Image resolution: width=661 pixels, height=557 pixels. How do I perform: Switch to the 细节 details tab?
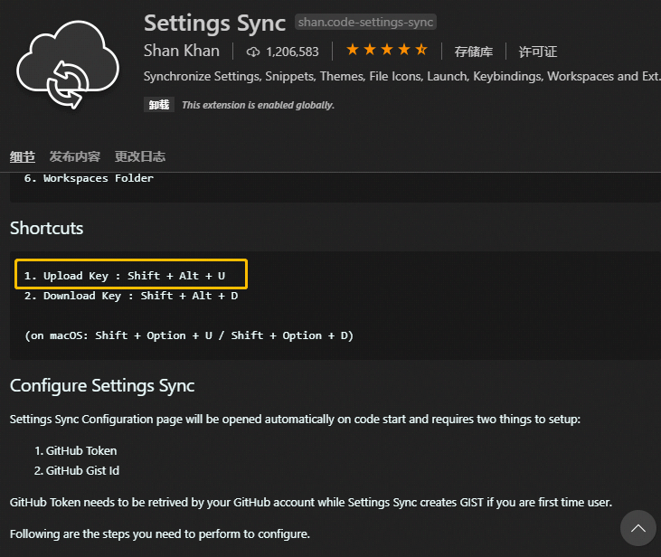pyautogui.click(x=23, y=156)
